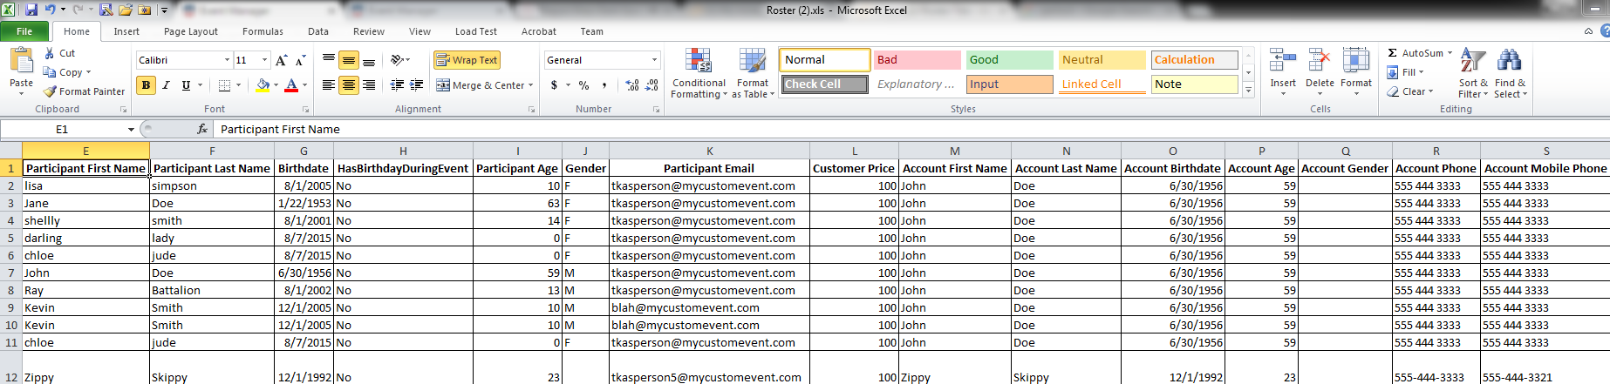
Task: Toggle Middle Align
Action: coord(349,60)
